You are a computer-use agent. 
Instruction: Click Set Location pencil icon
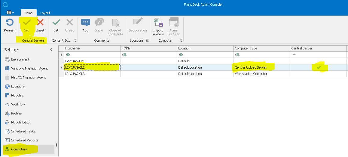[x=138, y=22]
